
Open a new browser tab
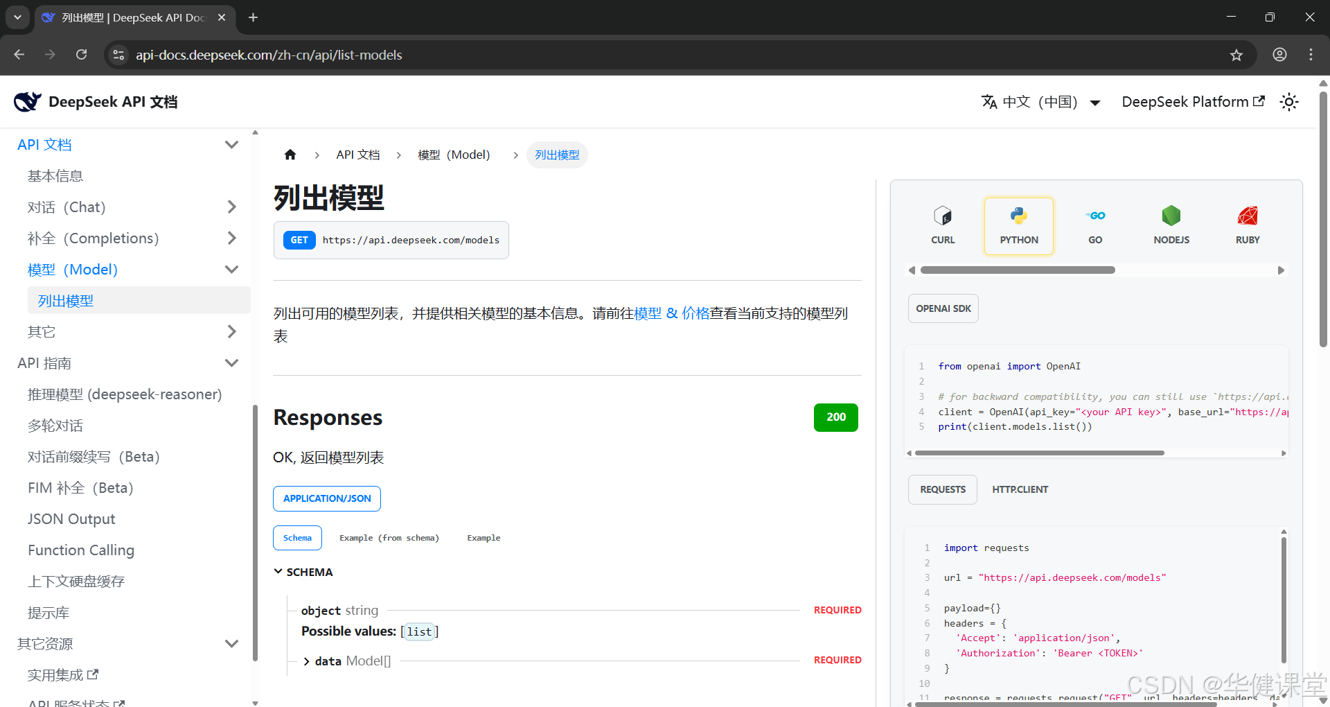click(x=253, y=17)
